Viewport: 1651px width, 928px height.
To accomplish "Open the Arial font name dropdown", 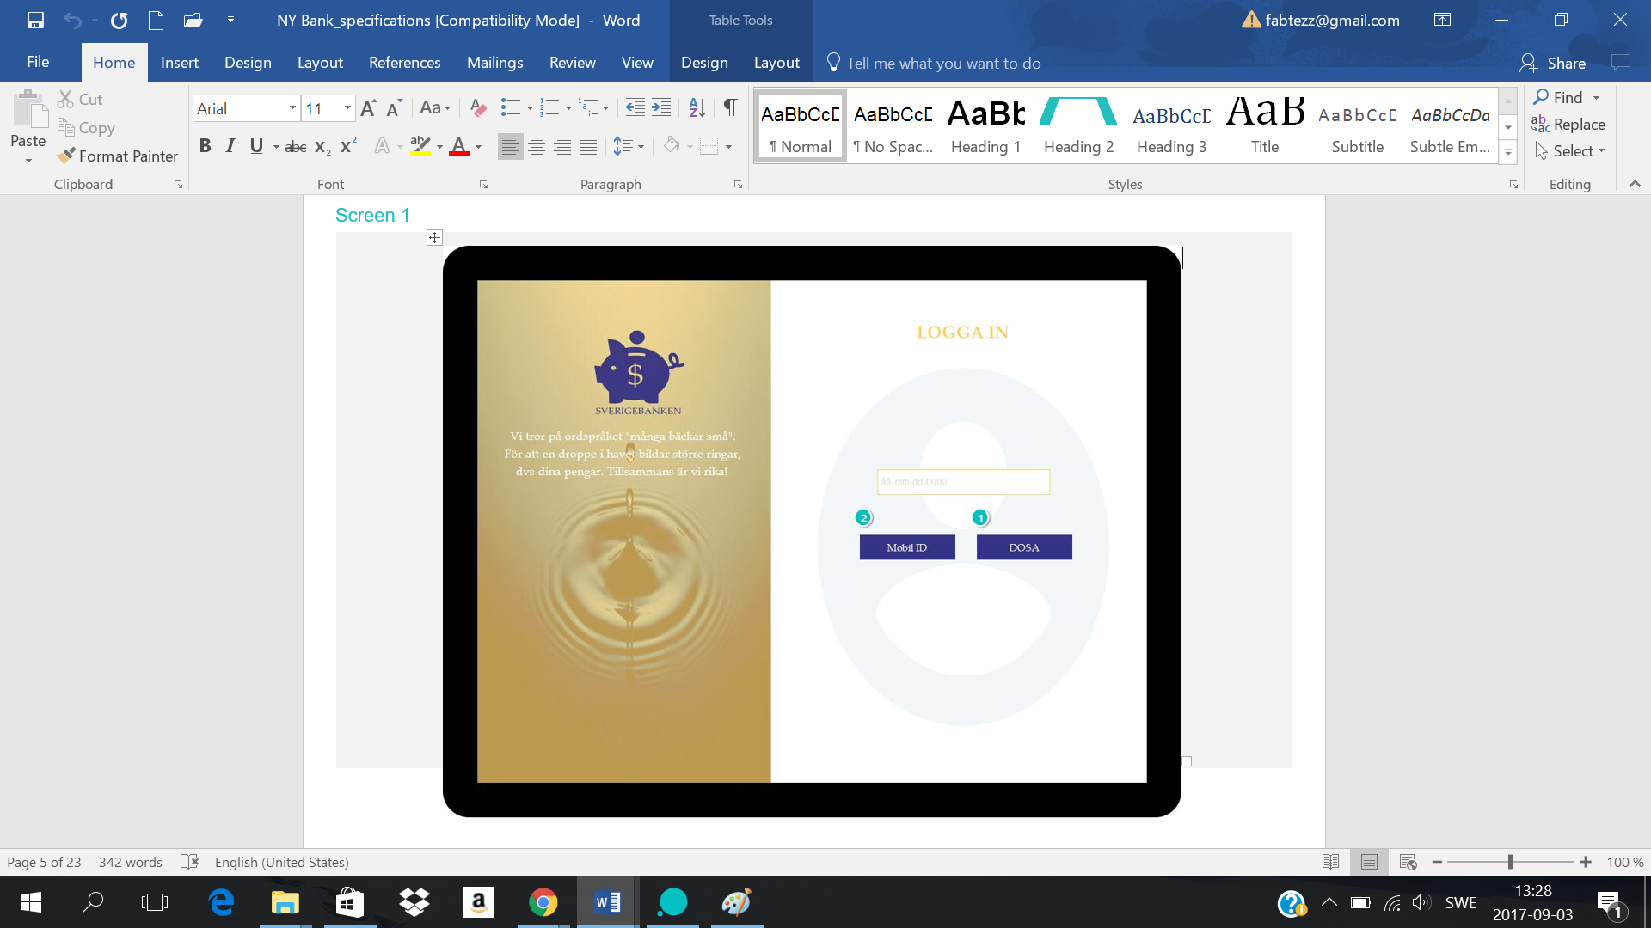I will coord(292,108).
